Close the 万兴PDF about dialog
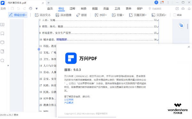192x119 pixels. point(189,47)
